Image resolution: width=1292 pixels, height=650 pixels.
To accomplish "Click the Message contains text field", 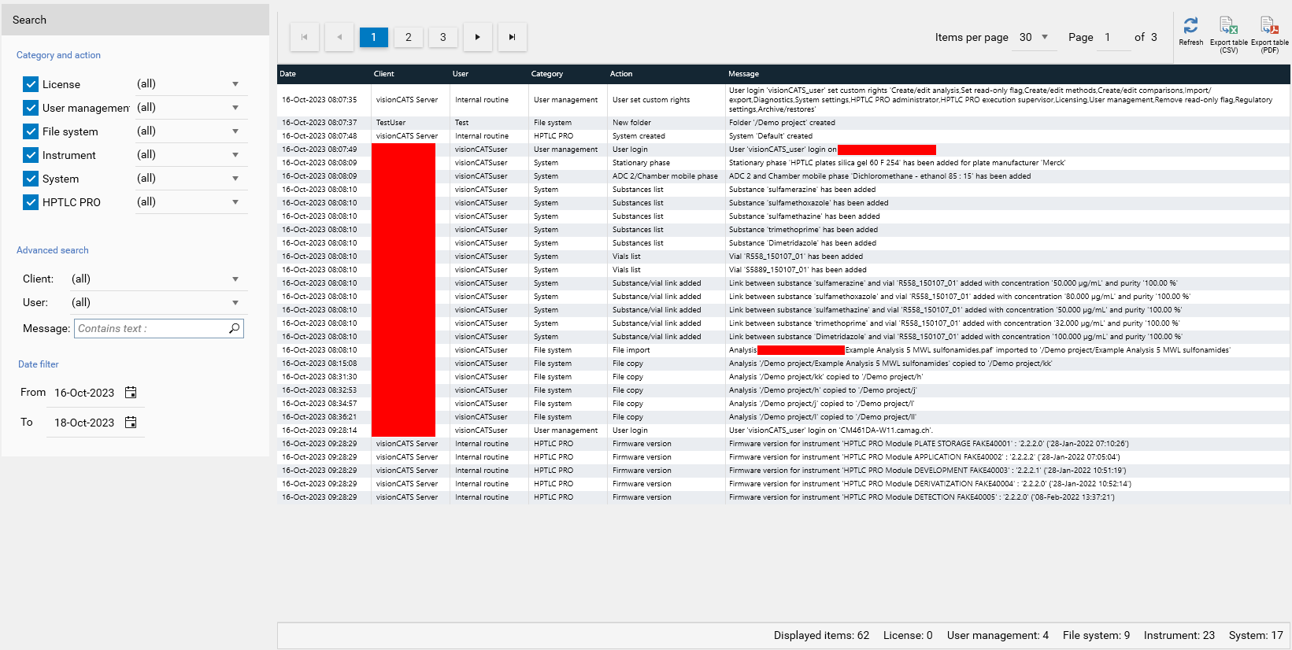I will 150,328.
